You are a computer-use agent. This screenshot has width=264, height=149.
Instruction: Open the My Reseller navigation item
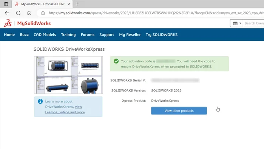click(130, 35)
